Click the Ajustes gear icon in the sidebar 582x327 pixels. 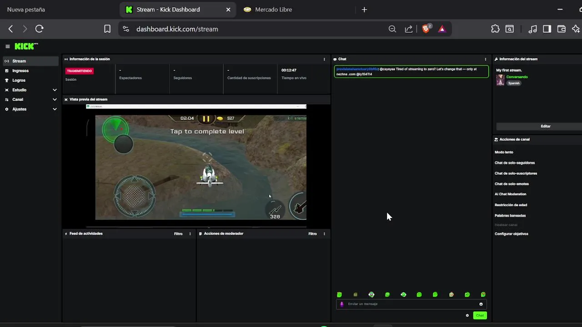(x=7, y=109)
